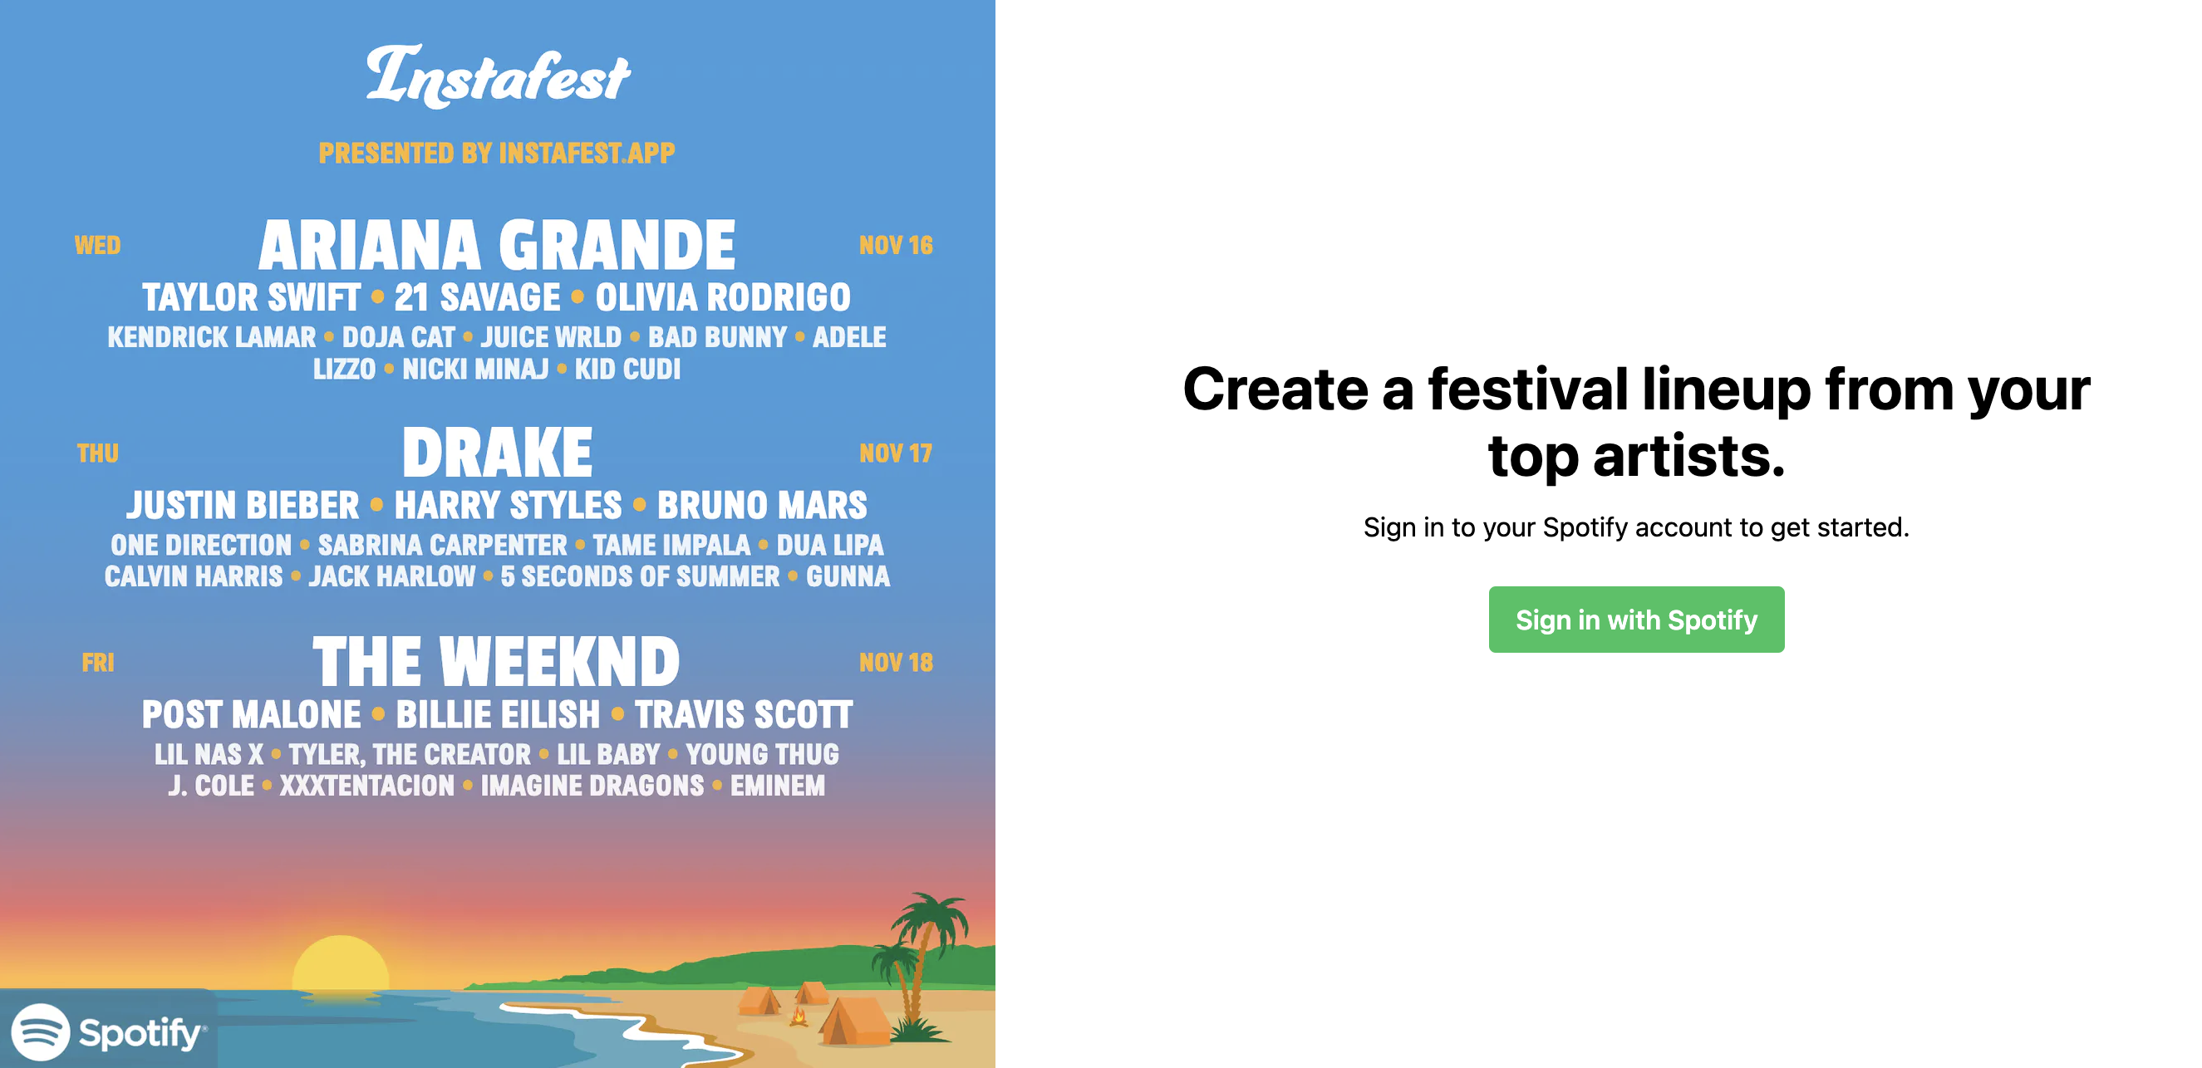Click the Sign in with Spotify button
This screenshot has height=1068, width=2202.
[1635, 620]
